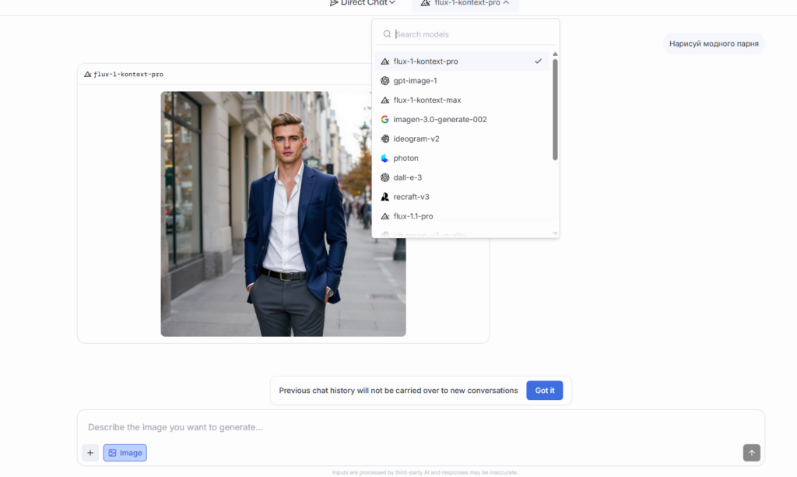
Task: Click the triangle icon beside flux-1-kontext-max
Action: (x=385, y=100)
